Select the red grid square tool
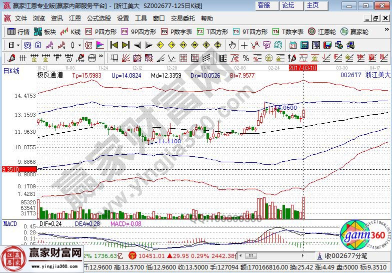This screenshot has height=273, width=392. tap(183, 58)
